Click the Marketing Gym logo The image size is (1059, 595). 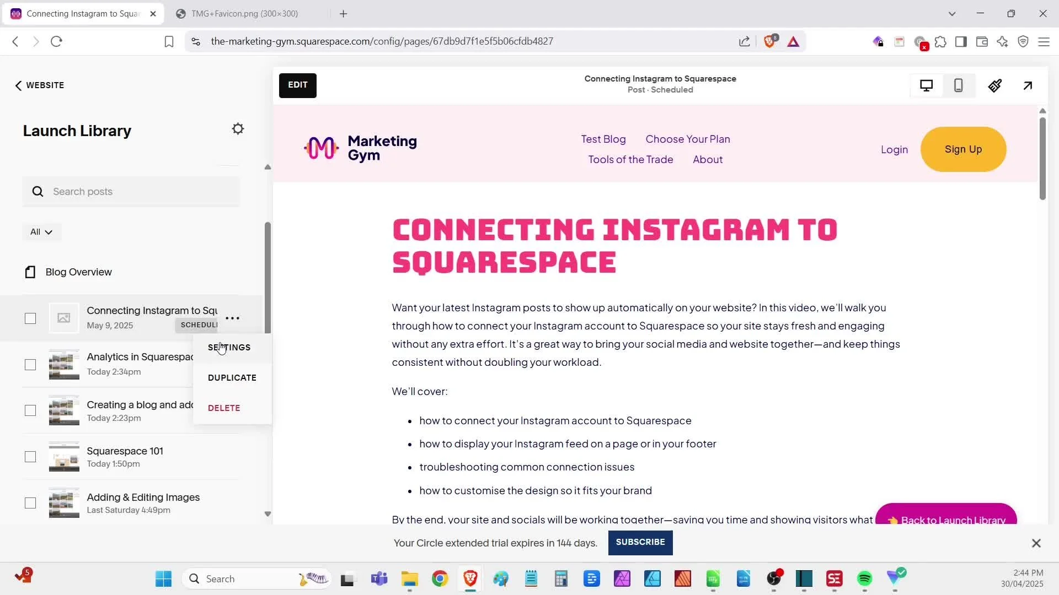coord(360,148)
